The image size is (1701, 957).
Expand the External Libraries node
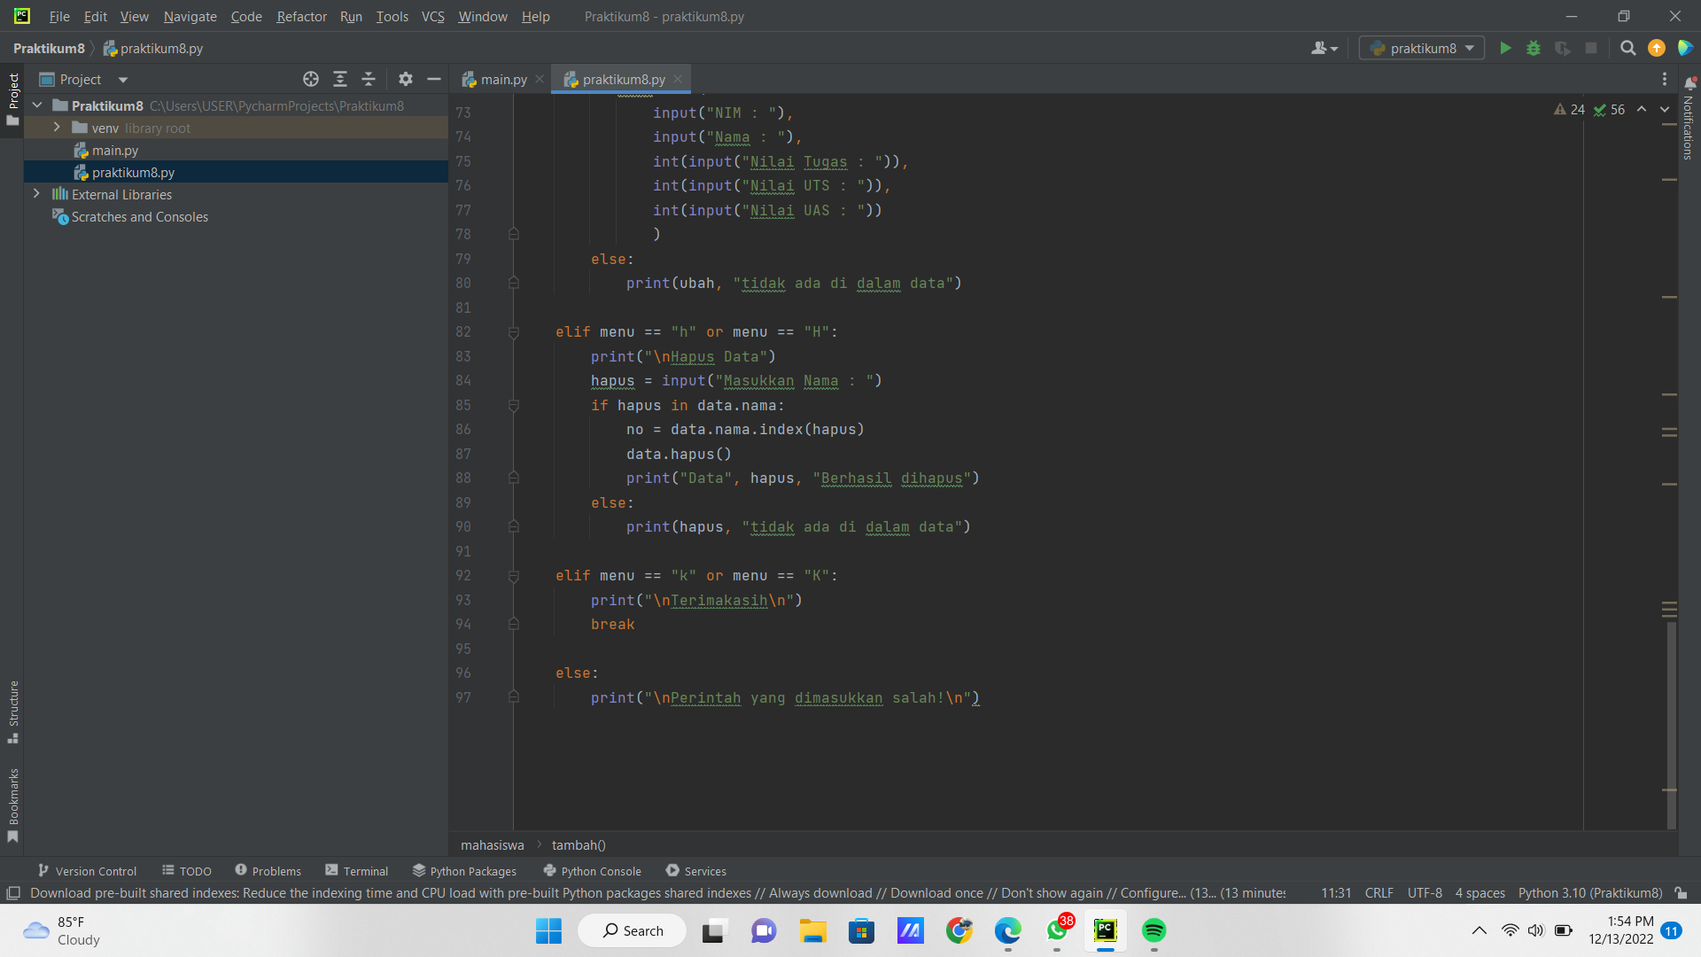click(x=36, y=194)
